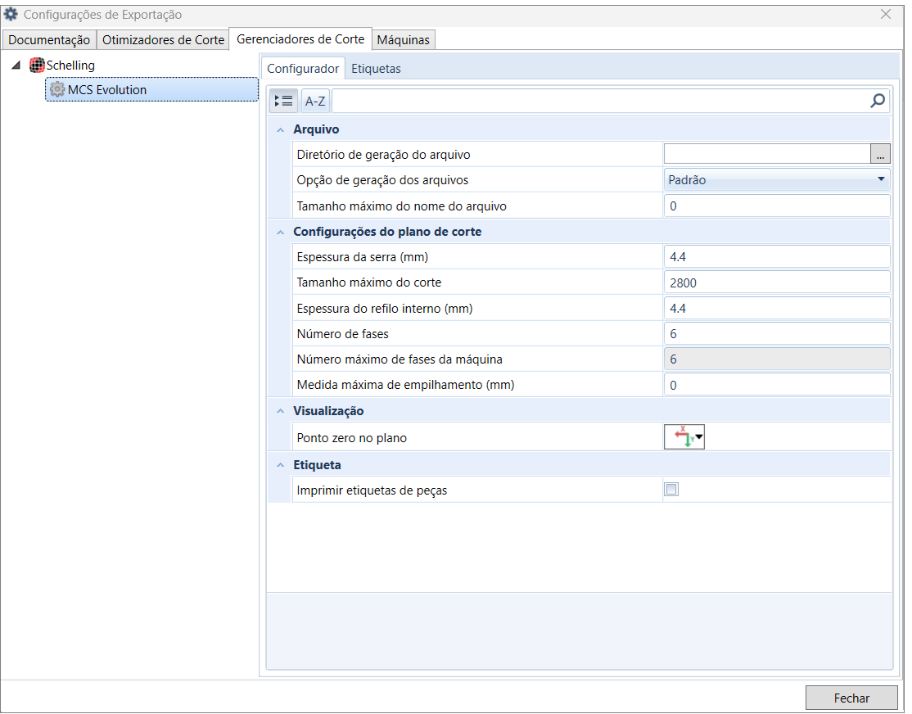This screenshot has height=714, width=912.
Task: Click the Número de fases label
Action: [x=342, y=333]
